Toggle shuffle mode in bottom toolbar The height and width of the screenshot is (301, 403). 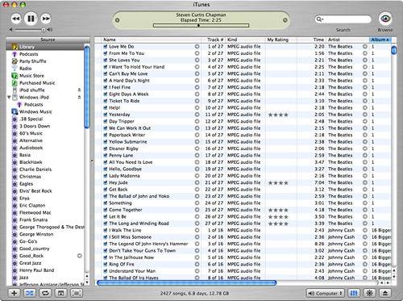tap(30, 293)
